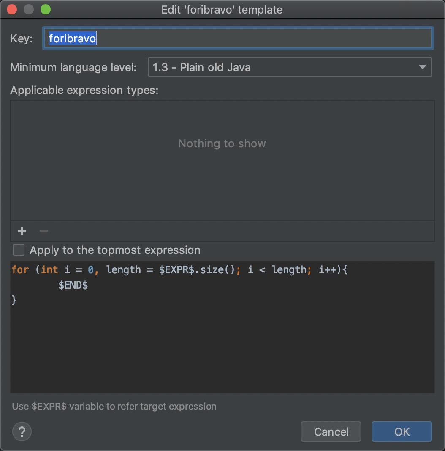Screen dimensions: 445x451
Task: Close the dialog with the red window button
Action: 12,9
